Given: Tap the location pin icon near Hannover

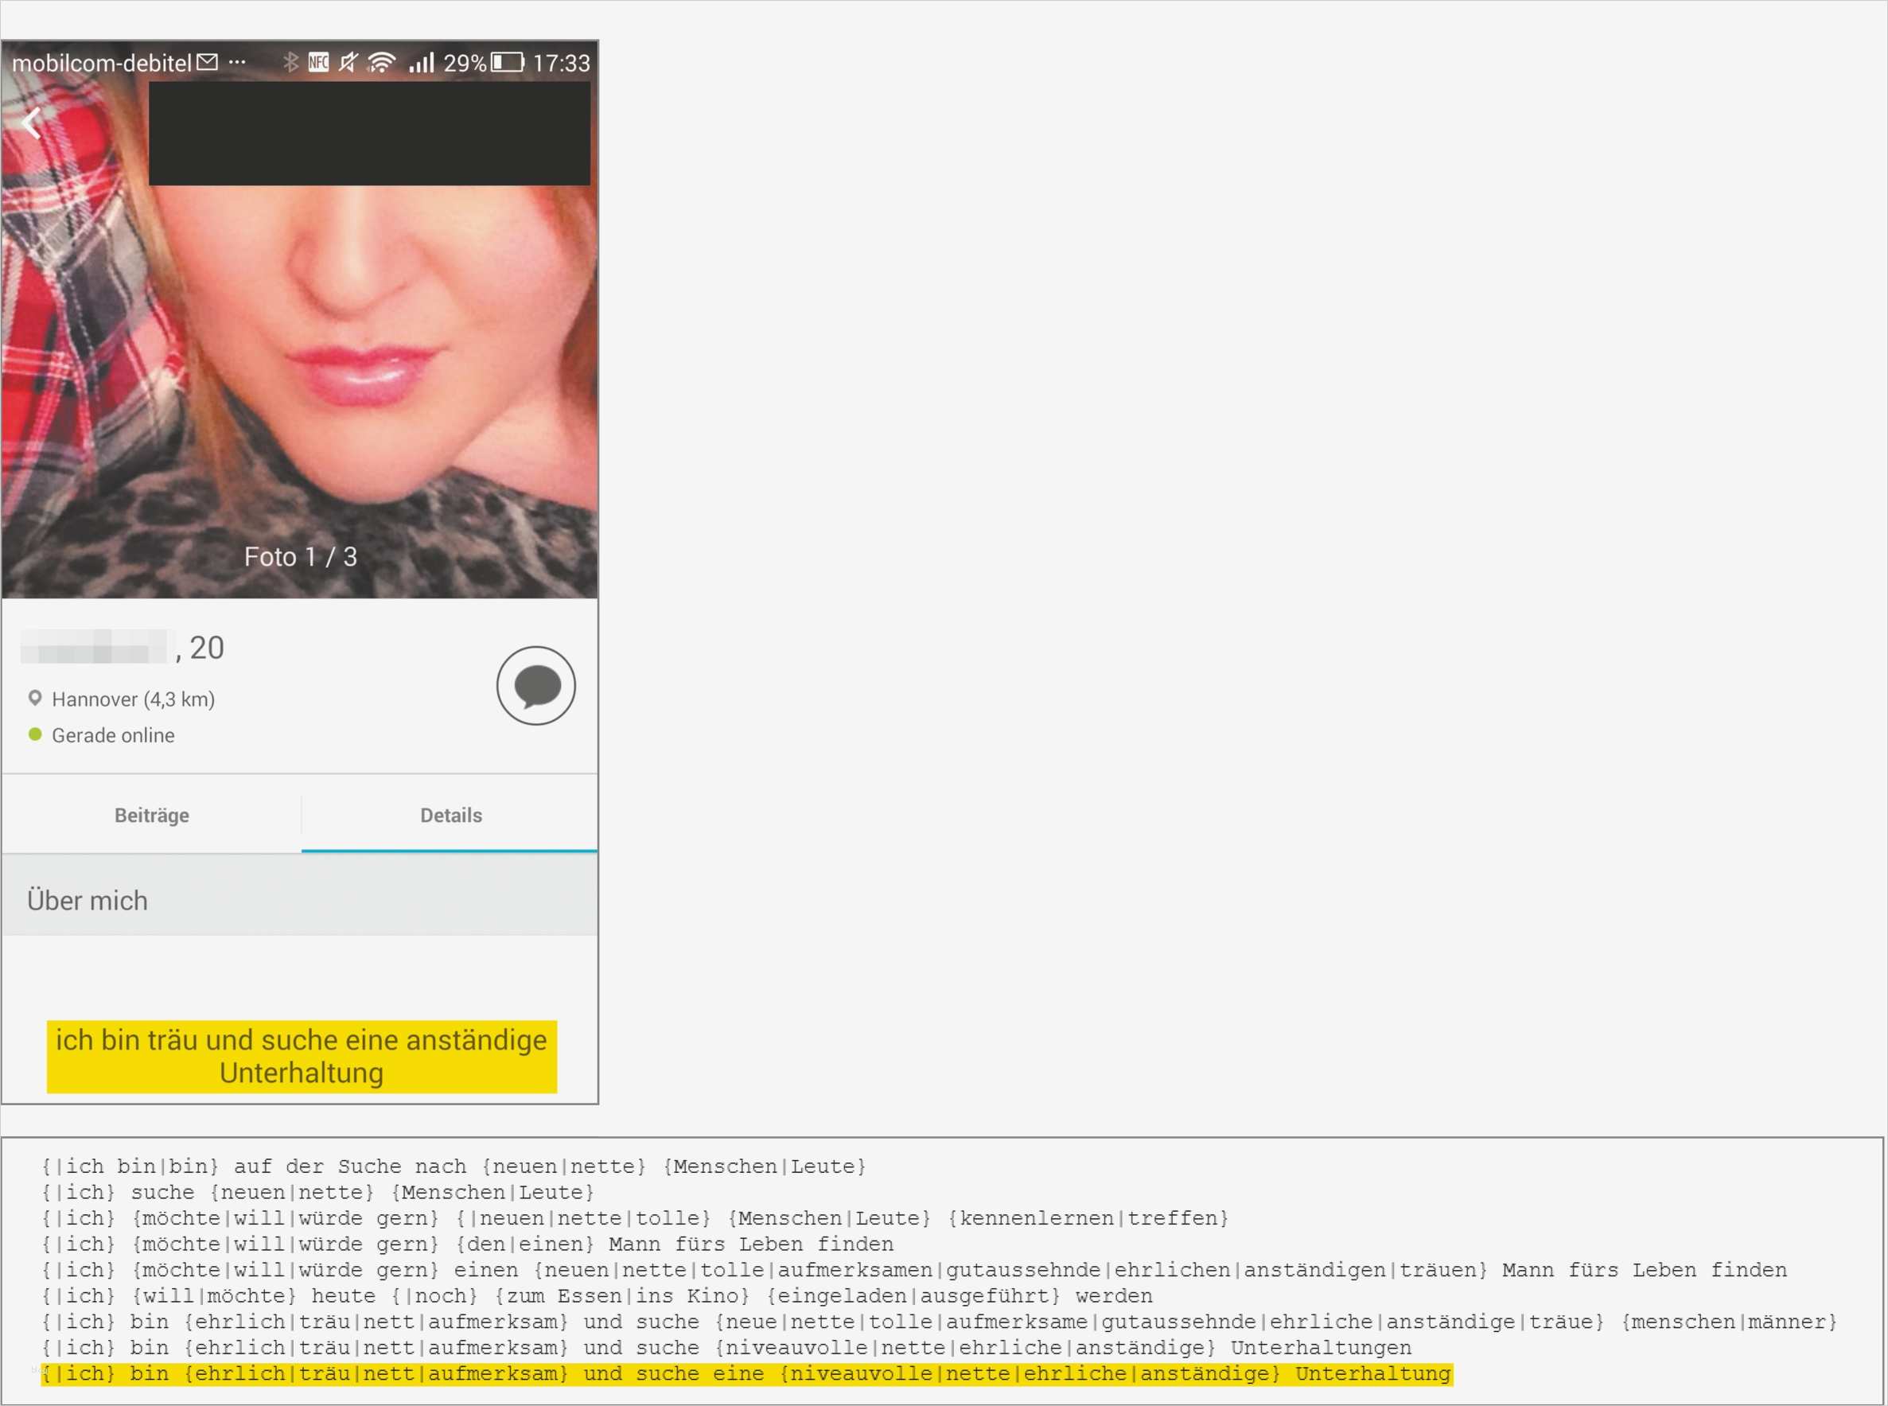Looking at the screenshot, I should pos(35,699).
